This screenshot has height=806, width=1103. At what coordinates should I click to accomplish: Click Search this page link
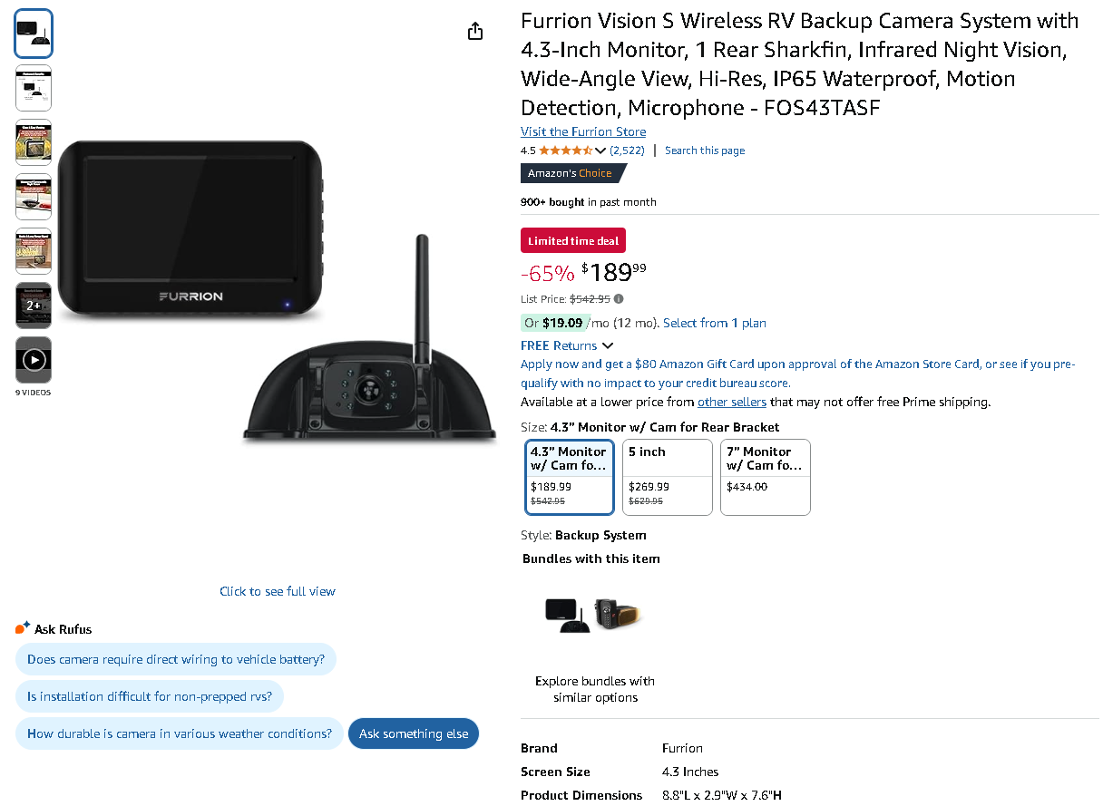[705, 151]
